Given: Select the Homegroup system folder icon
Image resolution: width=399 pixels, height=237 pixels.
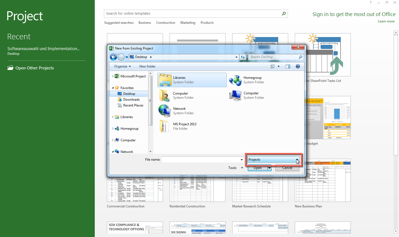Looking at the screenshot, I should [236, 80].
